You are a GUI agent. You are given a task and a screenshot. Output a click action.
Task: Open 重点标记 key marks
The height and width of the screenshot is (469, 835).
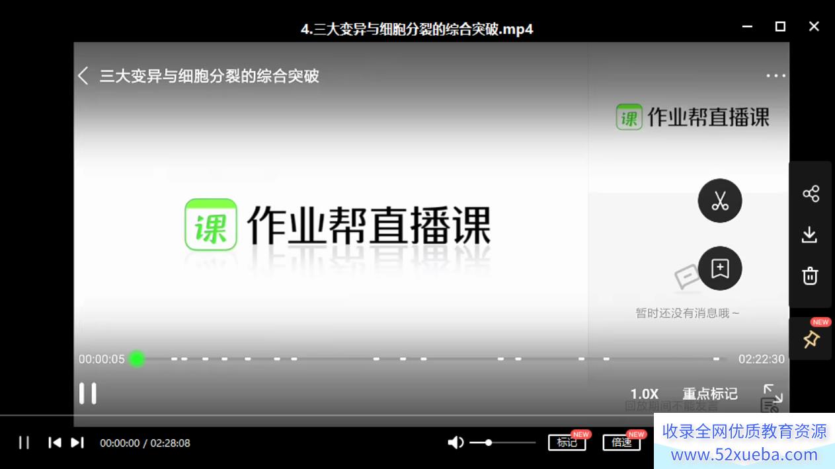click(710, 394)
